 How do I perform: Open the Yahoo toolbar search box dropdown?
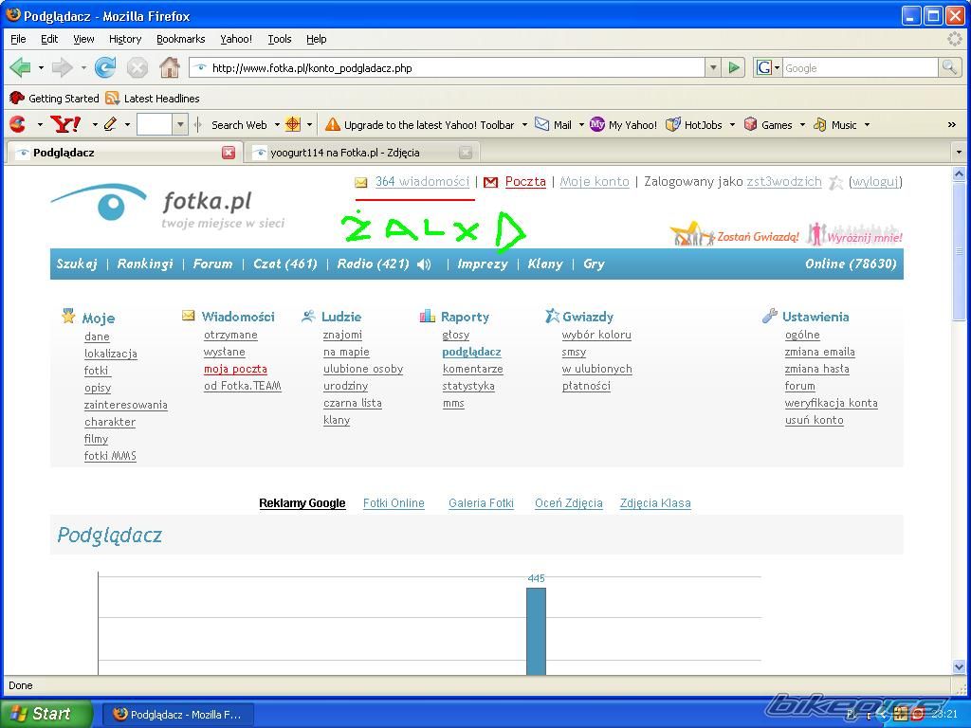click(x=180, y=124)
